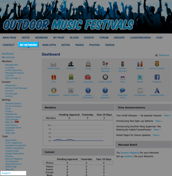Open the Gifts present icon

54,77
